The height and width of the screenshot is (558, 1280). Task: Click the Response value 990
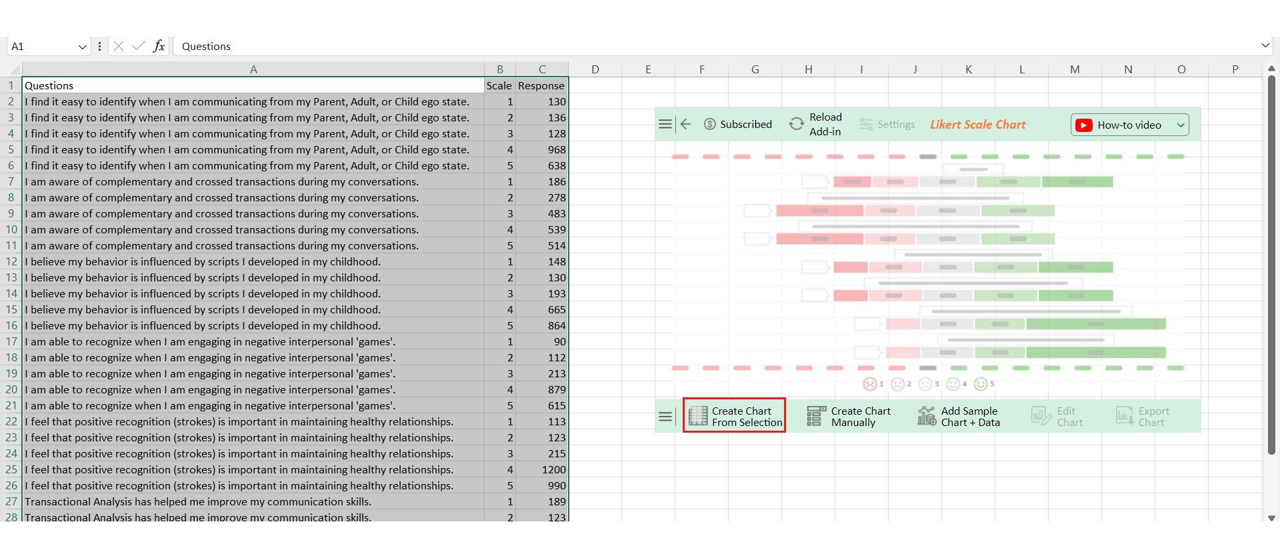coord(542,485)
